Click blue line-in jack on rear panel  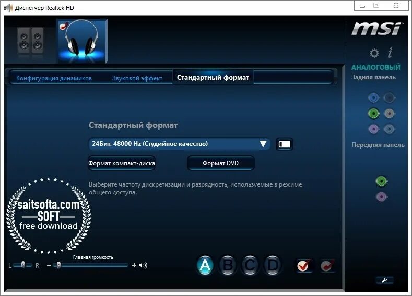373,98
